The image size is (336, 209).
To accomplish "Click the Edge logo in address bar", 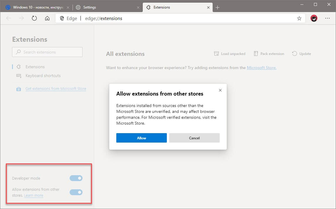I will click(x=62, y=18).
